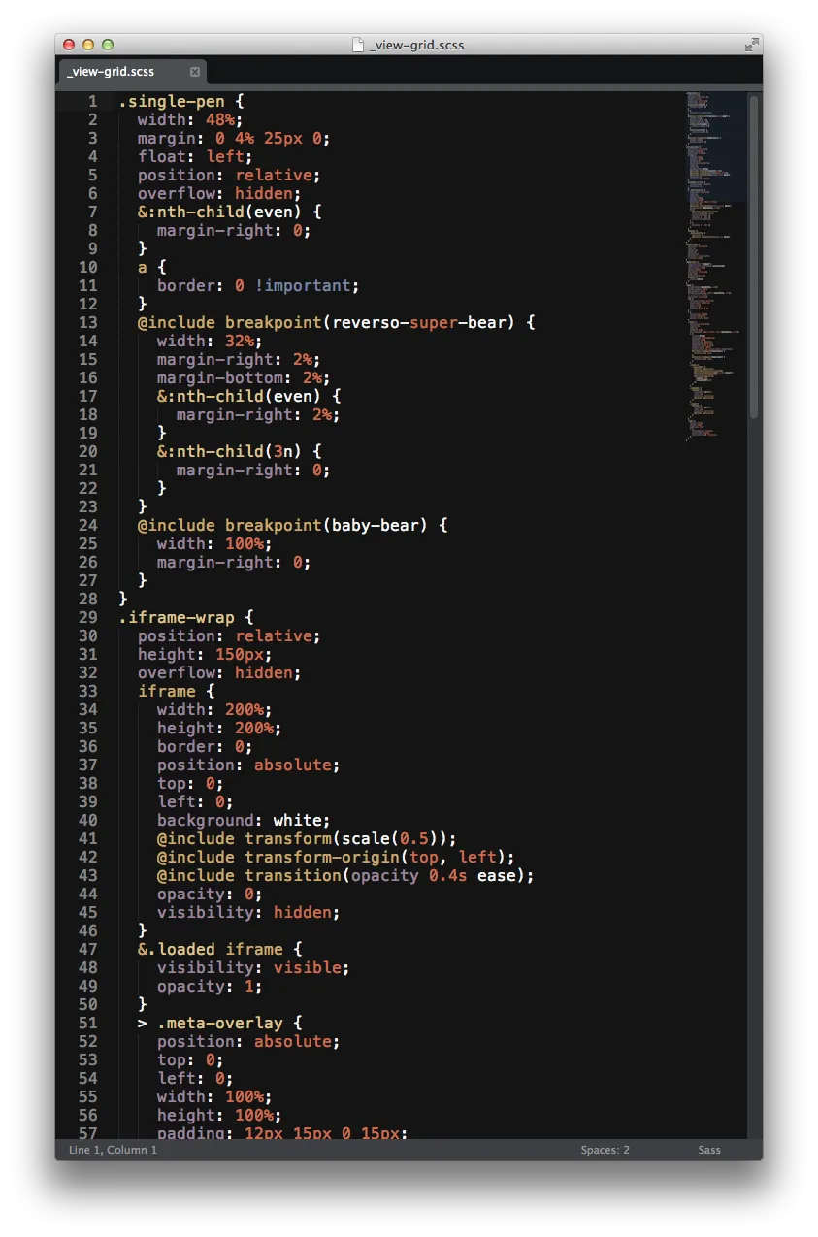Select the _view-grid.scss tab
Screen dimensions: 818x1237
point(132,72)
